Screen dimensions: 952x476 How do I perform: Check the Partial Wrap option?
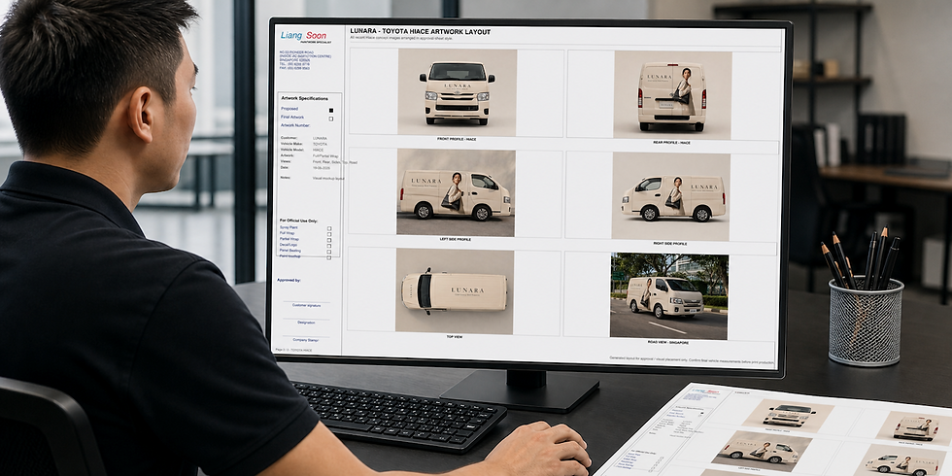pyautogui.click(x=329, y=240)
